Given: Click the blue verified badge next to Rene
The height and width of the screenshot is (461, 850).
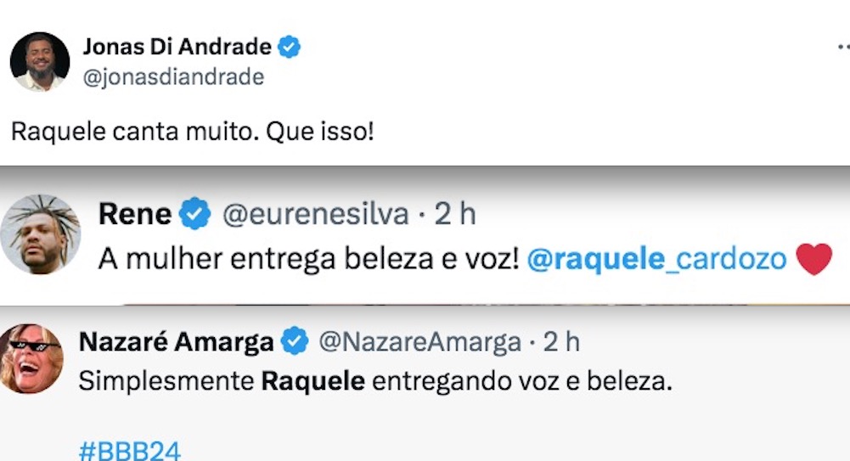Looking at the screenshot, I should 196,215.
